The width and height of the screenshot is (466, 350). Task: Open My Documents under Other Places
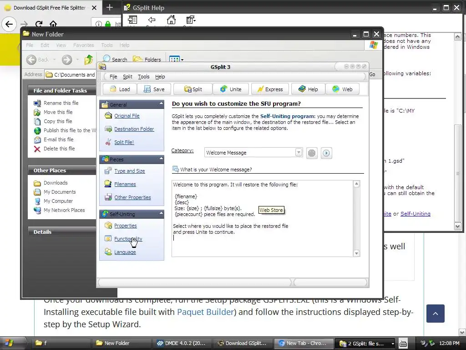coord(60,192)
